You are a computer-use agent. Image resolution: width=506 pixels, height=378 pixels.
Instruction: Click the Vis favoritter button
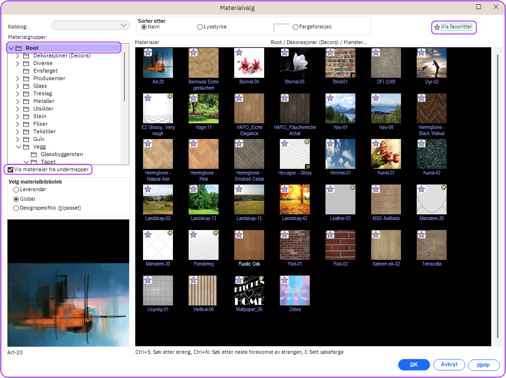[x=454, y=27]
